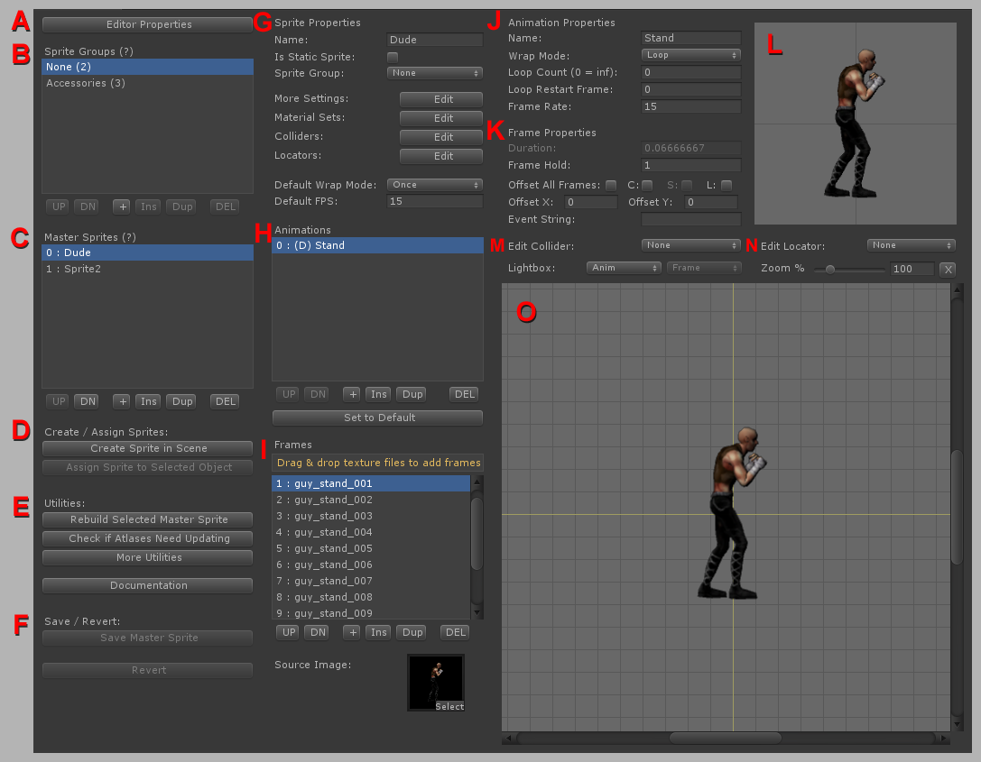Image resolution: width=981 pixels, height=762 pixels.
Task: Enable the Is Static Sprite checkbox
Action: point(393,56)
